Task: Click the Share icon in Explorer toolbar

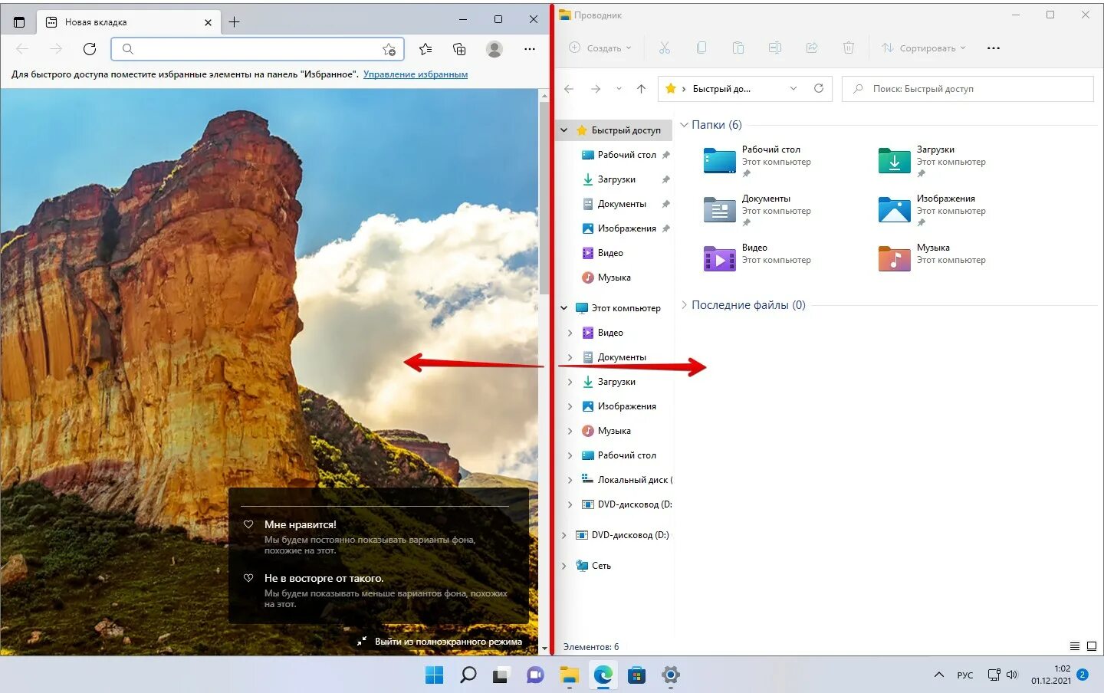Action: tap(812, 48)
